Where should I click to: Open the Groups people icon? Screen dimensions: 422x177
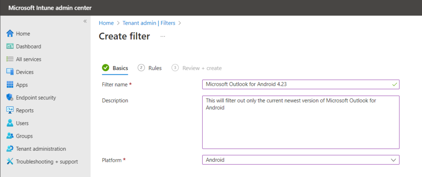(x=10, y=136)
